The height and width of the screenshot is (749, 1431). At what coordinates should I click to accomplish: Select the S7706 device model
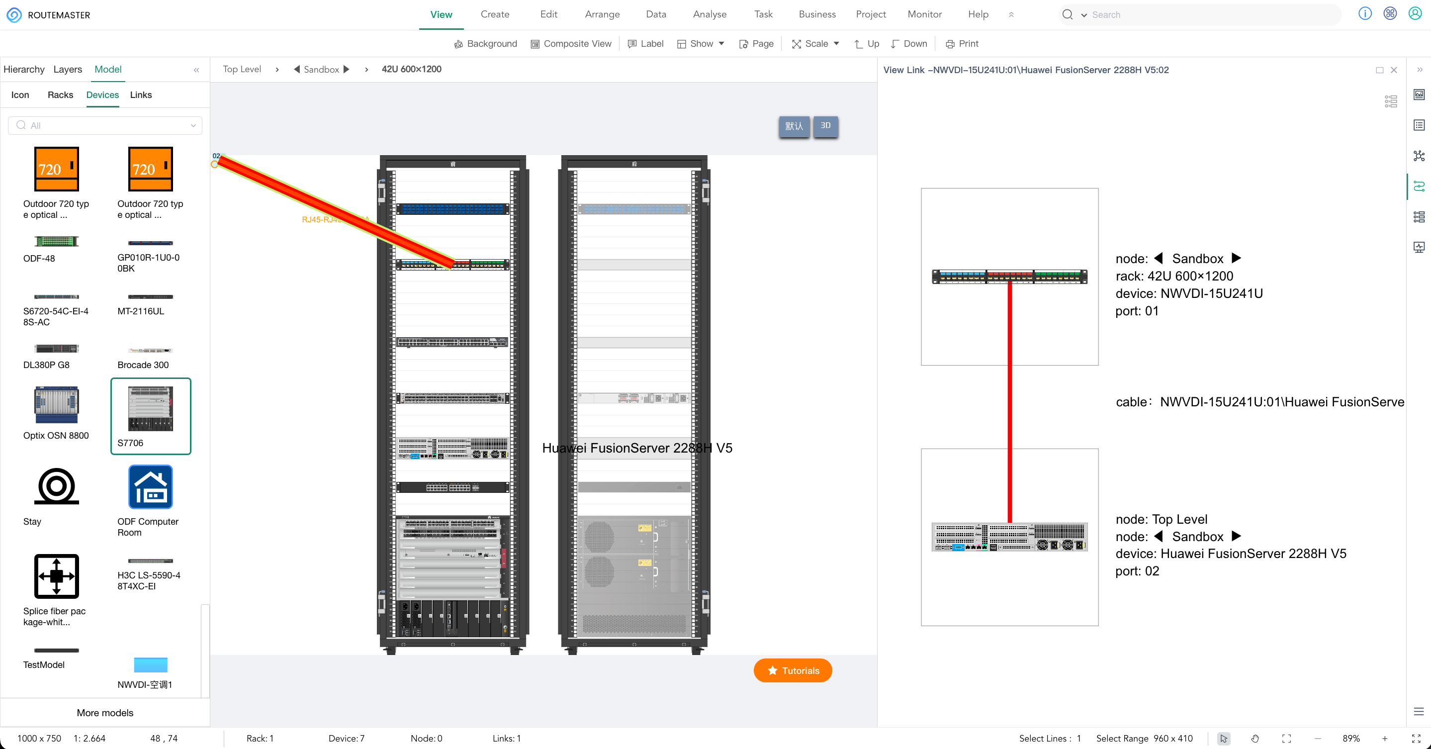(x=151, y=416)
